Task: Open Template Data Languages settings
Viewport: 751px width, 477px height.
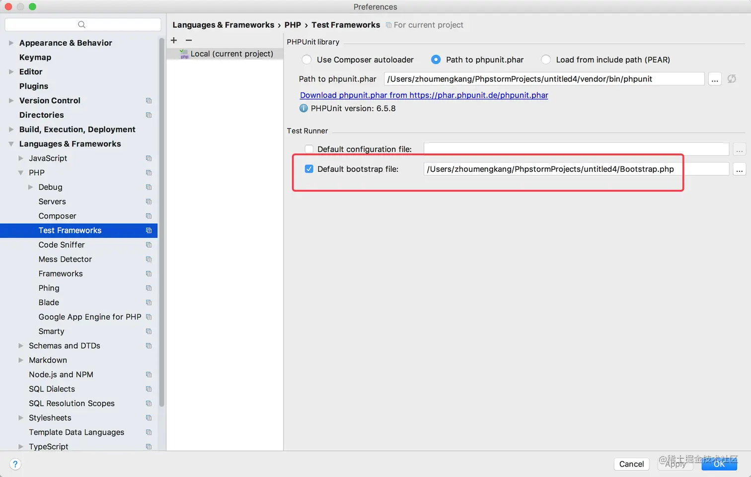Action: (76, 432)
